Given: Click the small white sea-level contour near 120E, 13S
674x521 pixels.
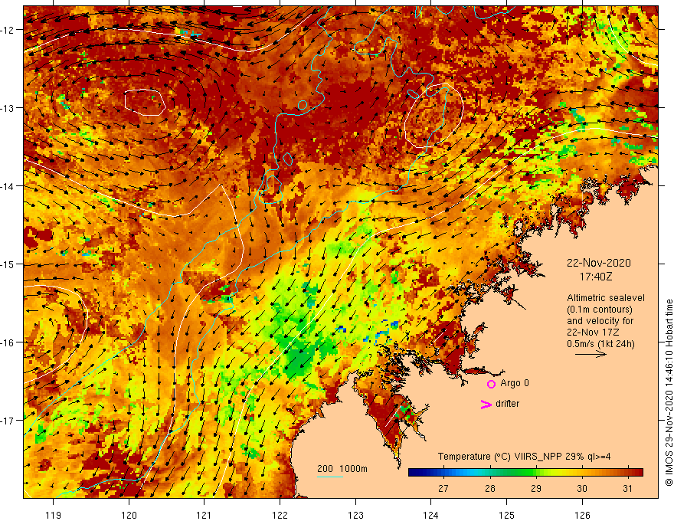Looking at the screenshot, I should click(x=146, y=103).
